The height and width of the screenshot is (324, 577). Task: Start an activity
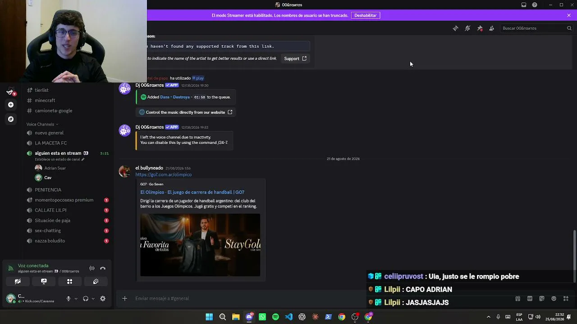tap(70, 282)
